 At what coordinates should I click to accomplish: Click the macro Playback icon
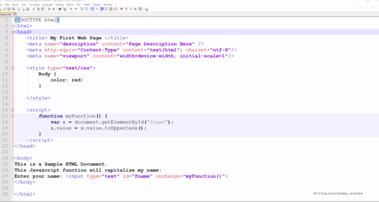click(x=131, y=9)
